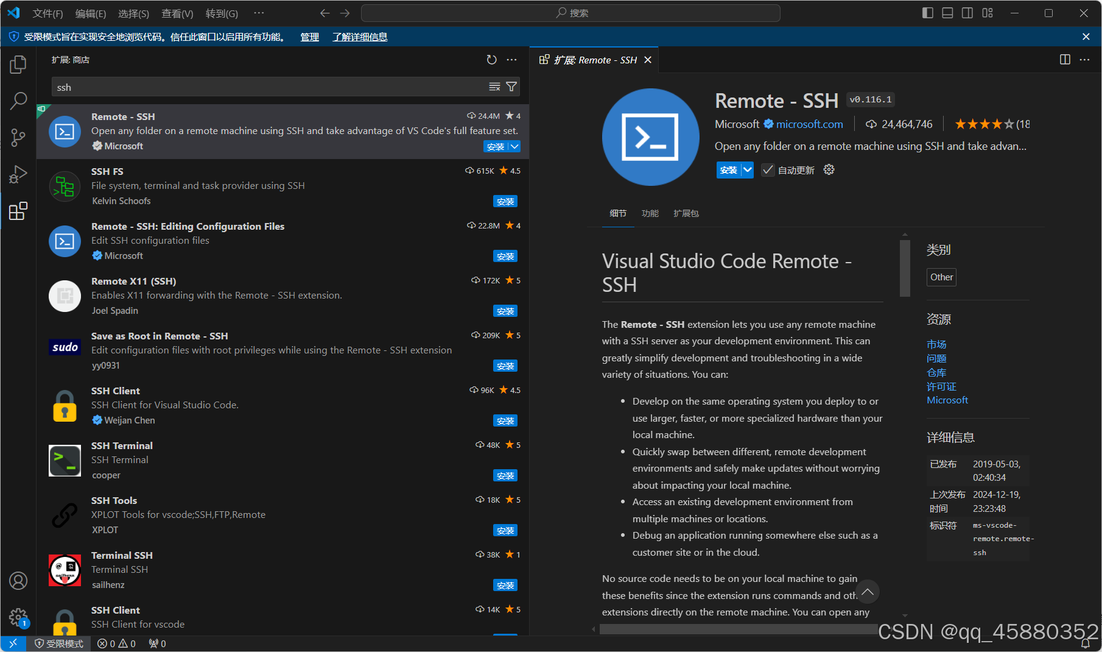Dismiss the restricted mode banner
Image resolution: width=1102 pixels, height=652 pixels.
[x=1086, y=37]
